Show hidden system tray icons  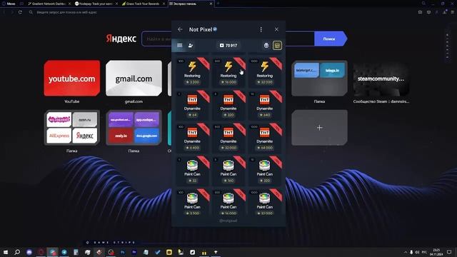click(406, 252)
